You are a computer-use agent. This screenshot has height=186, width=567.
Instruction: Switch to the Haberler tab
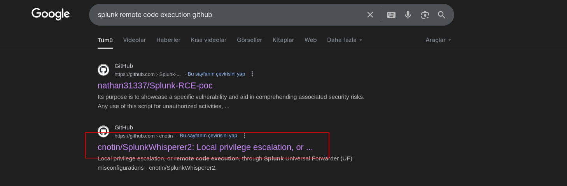[x=168, y=40]
